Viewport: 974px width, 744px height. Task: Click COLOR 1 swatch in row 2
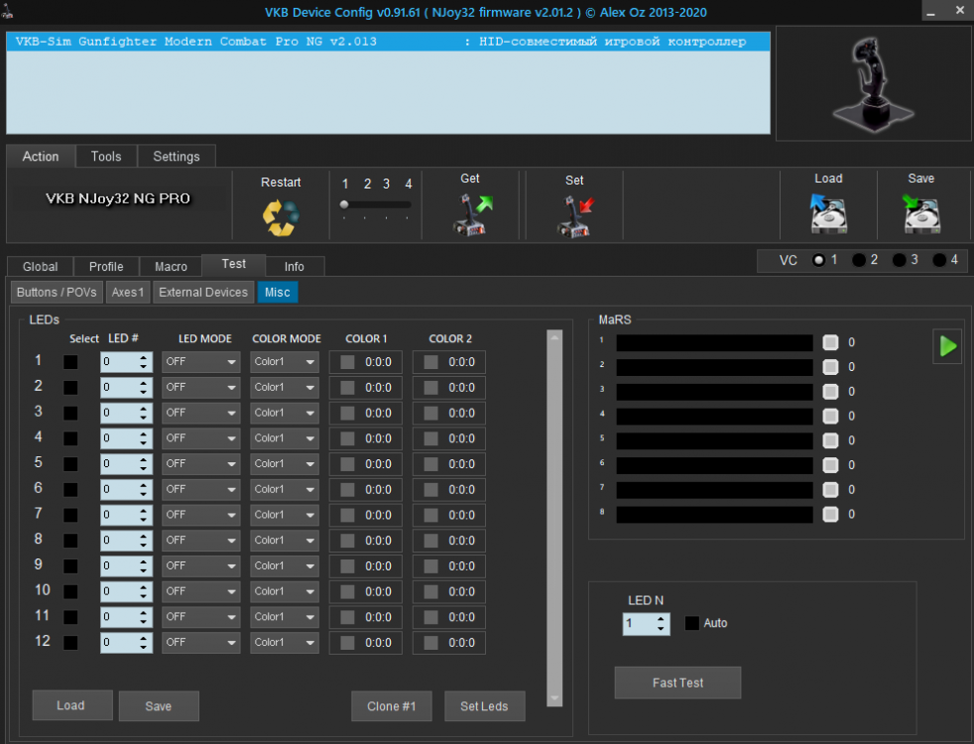347,388
